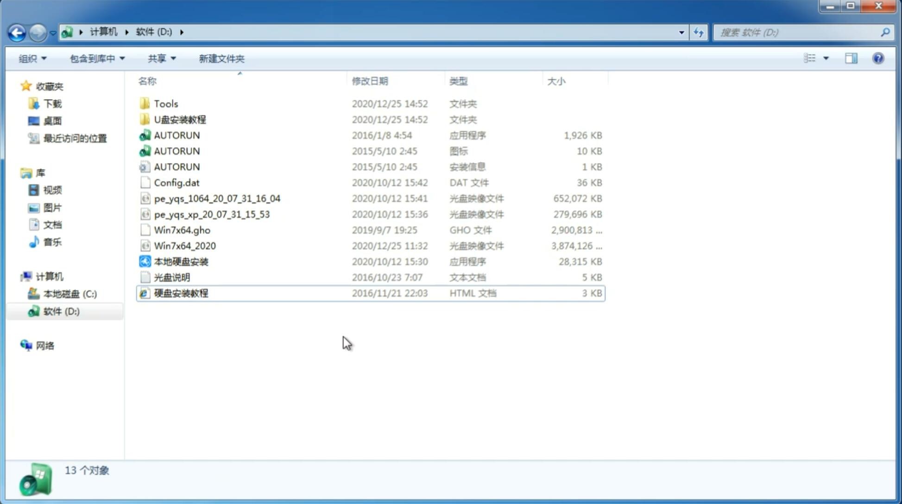
Task: Open 硬盘安装教程 HTML document
Action: [x=180, y=293]
